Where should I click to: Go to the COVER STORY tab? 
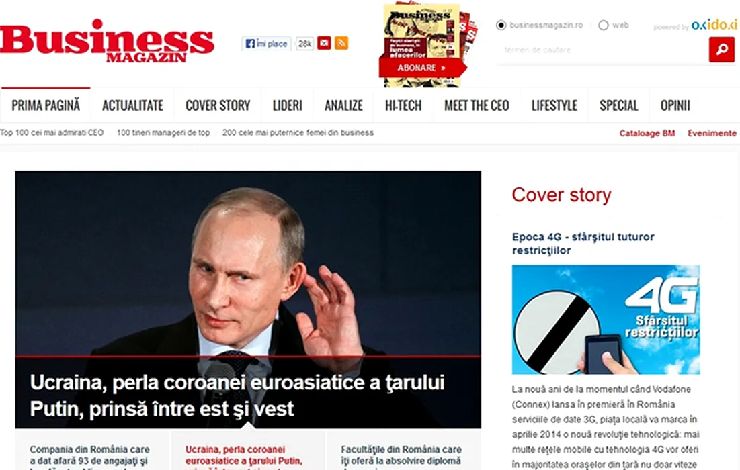[x=218, y=105]
